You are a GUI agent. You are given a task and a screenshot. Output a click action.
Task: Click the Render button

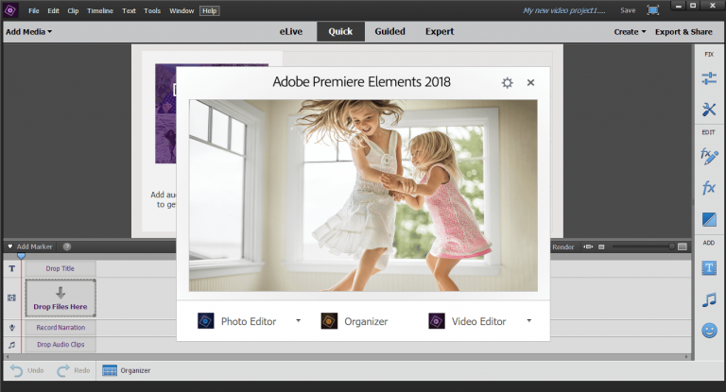[563, 247]
